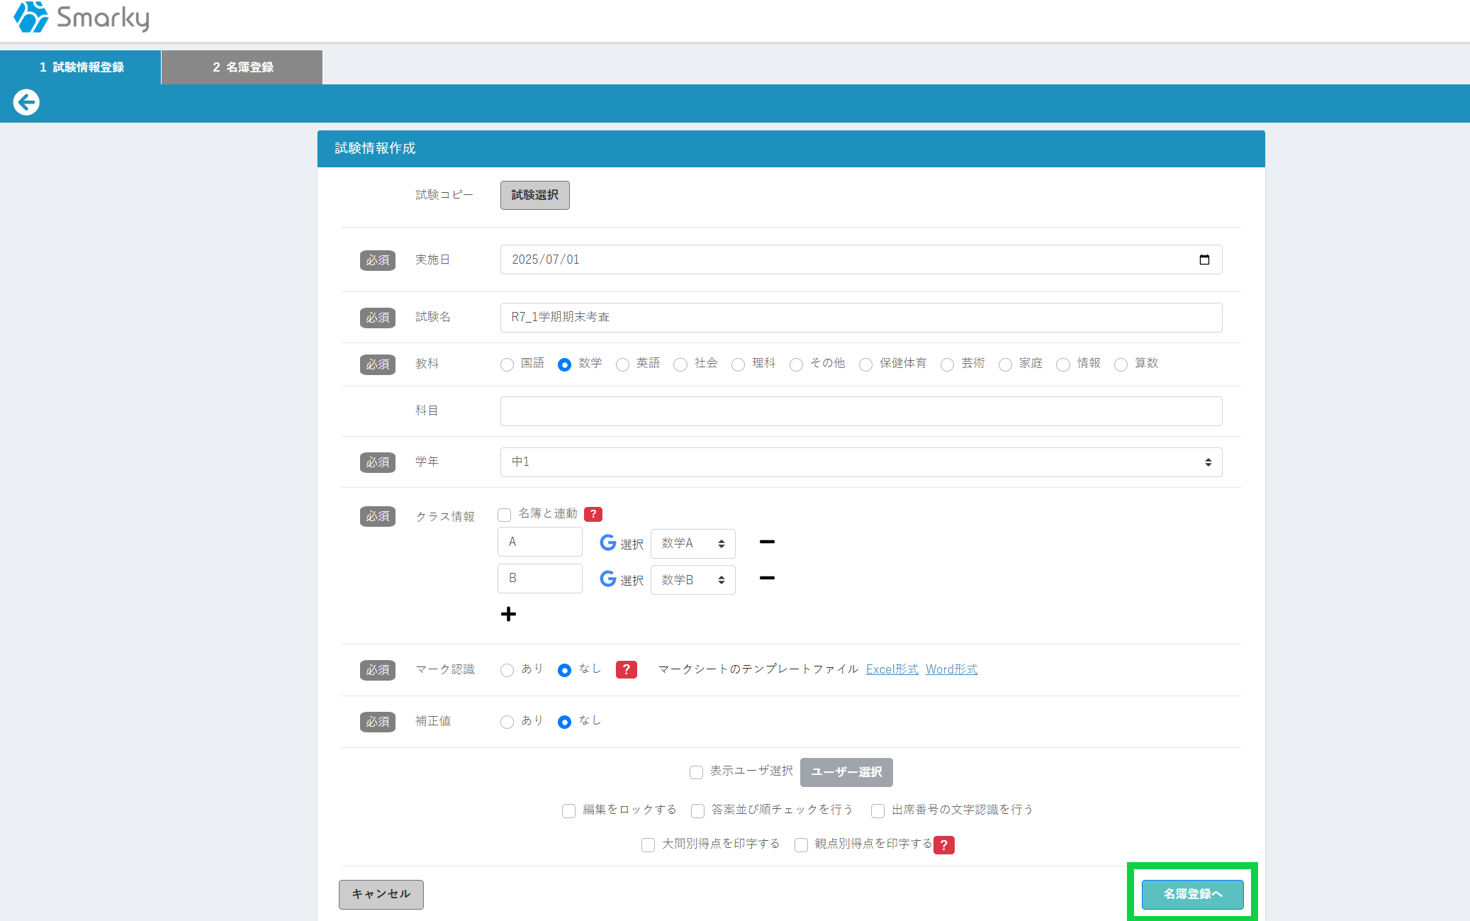Screen dimensions: 1470x921
Task: Click the ユーザー選択 button
Action: click(x=846, y=772)
